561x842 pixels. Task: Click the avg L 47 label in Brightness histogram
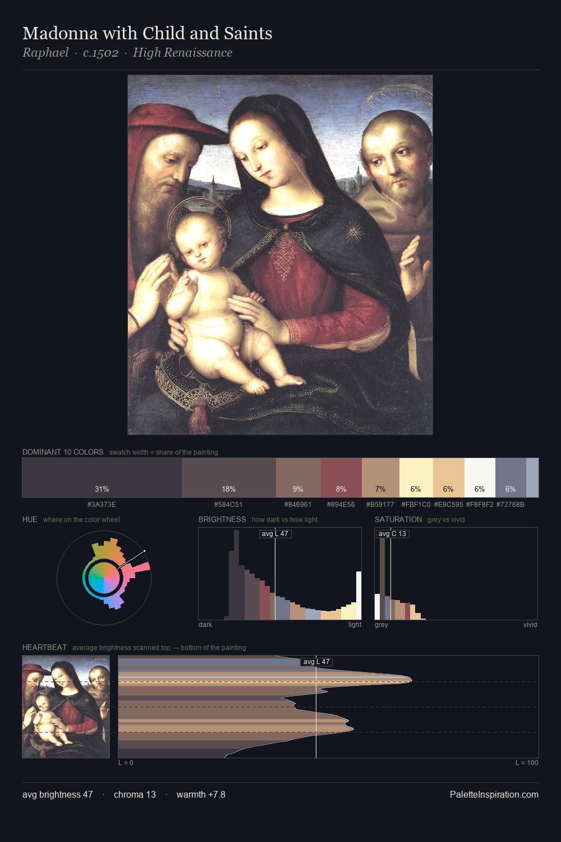275,534
